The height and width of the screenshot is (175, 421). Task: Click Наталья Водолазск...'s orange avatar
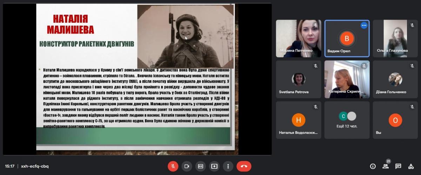pos(298,120)
